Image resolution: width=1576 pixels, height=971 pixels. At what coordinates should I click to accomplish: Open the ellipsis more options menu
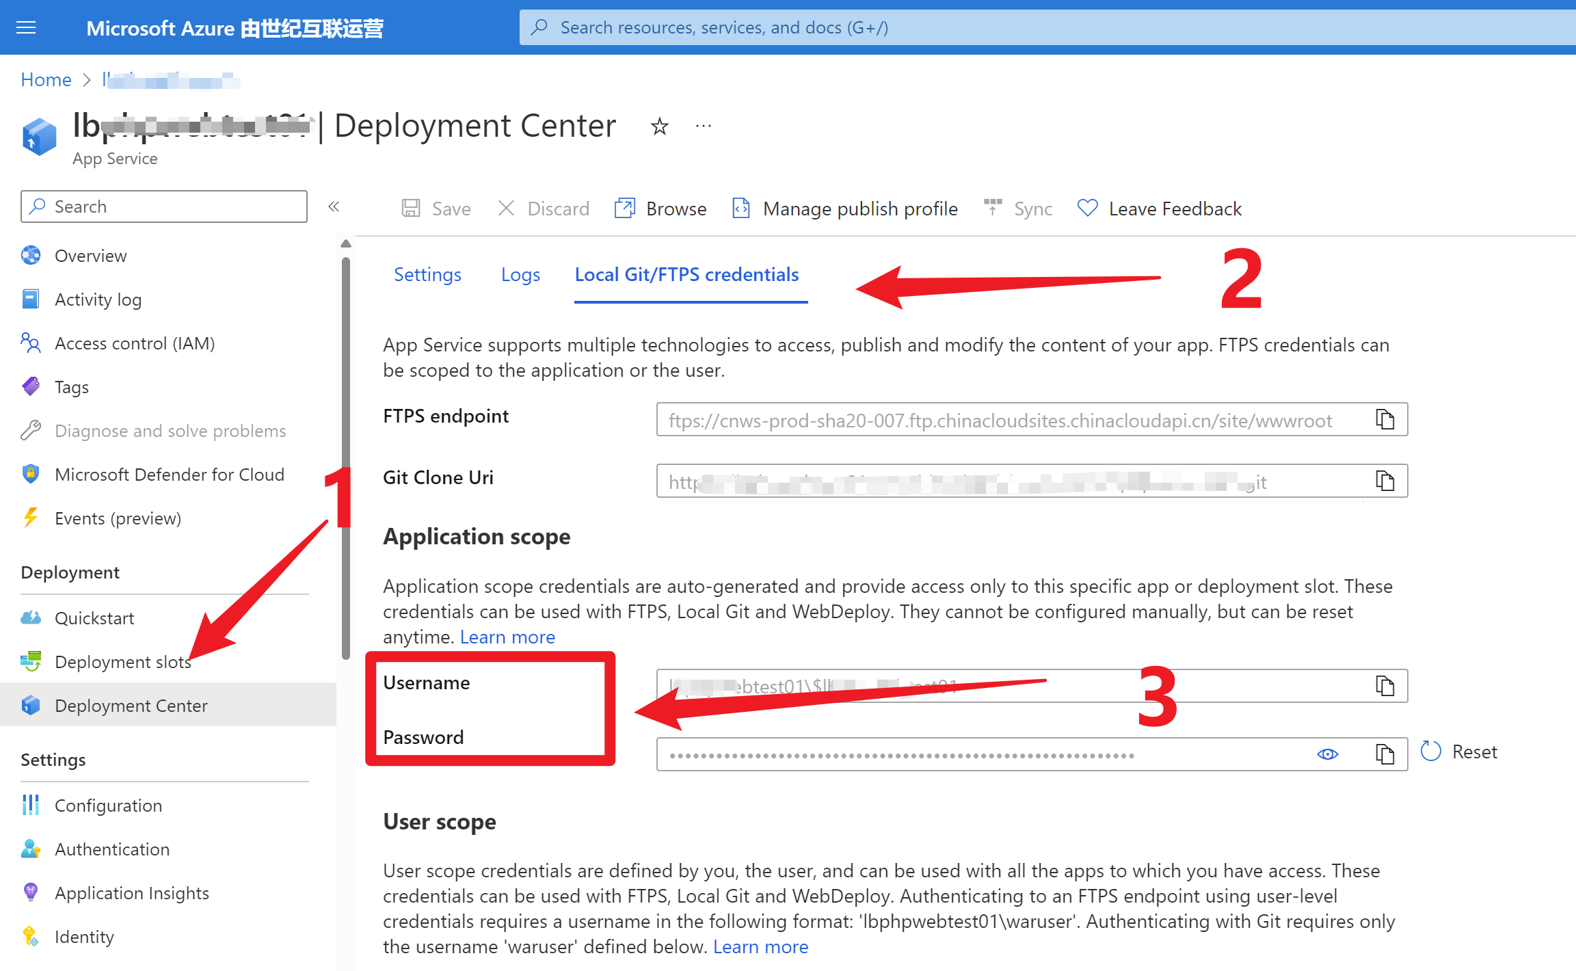(703, 127)
